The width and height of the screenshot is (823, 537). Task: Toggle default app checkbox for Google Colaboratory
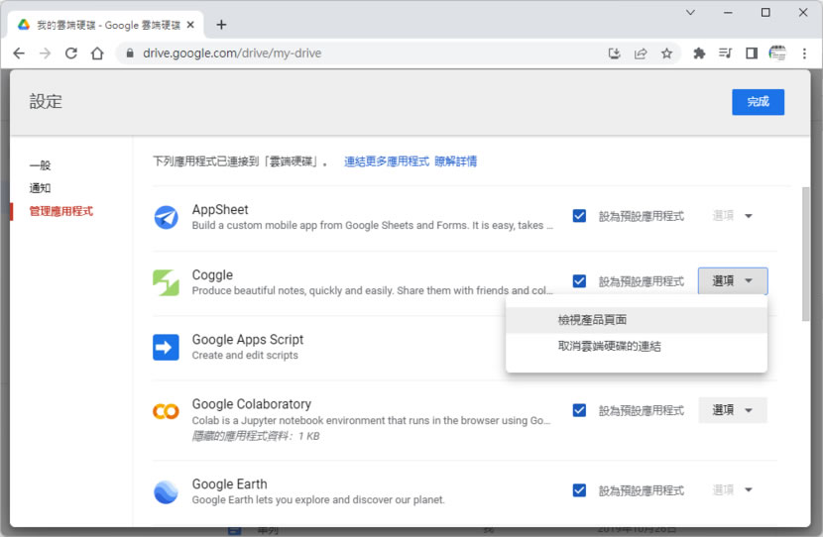click(579, 410)
